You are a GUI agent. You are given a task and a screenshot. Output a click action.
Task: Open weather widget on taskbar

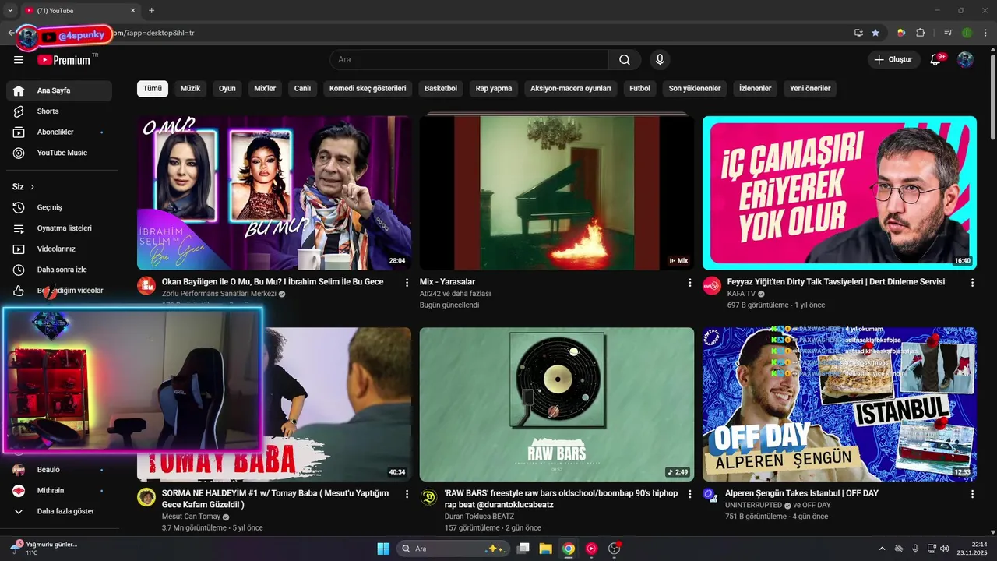45,549
